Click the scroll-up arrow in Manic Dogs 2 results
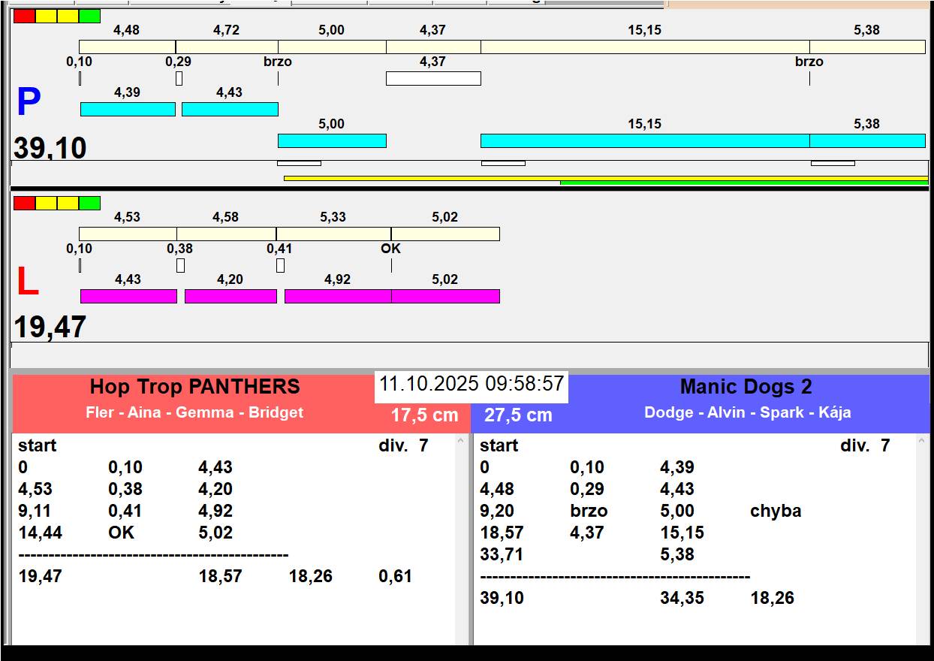This screenshot has width=934, height=661. 923,442
